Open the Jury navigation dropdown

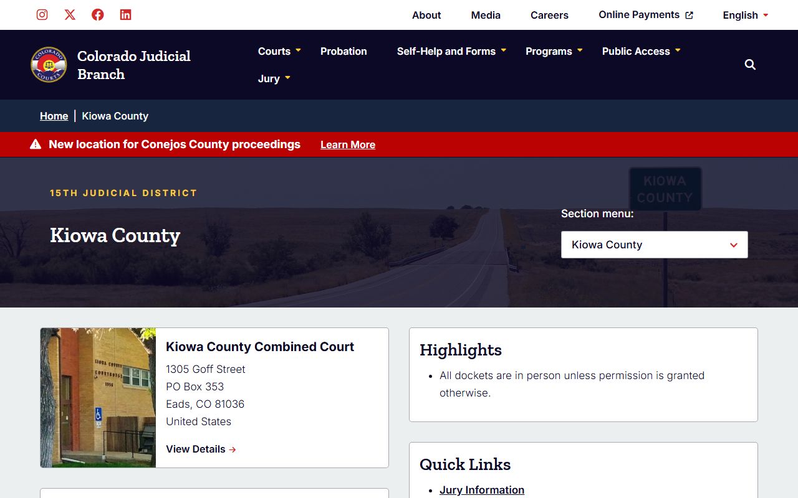(x=274, y=78)
